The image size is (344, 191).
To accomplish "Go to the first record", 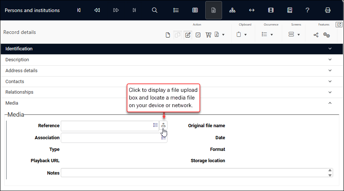I will click(79, 10).
